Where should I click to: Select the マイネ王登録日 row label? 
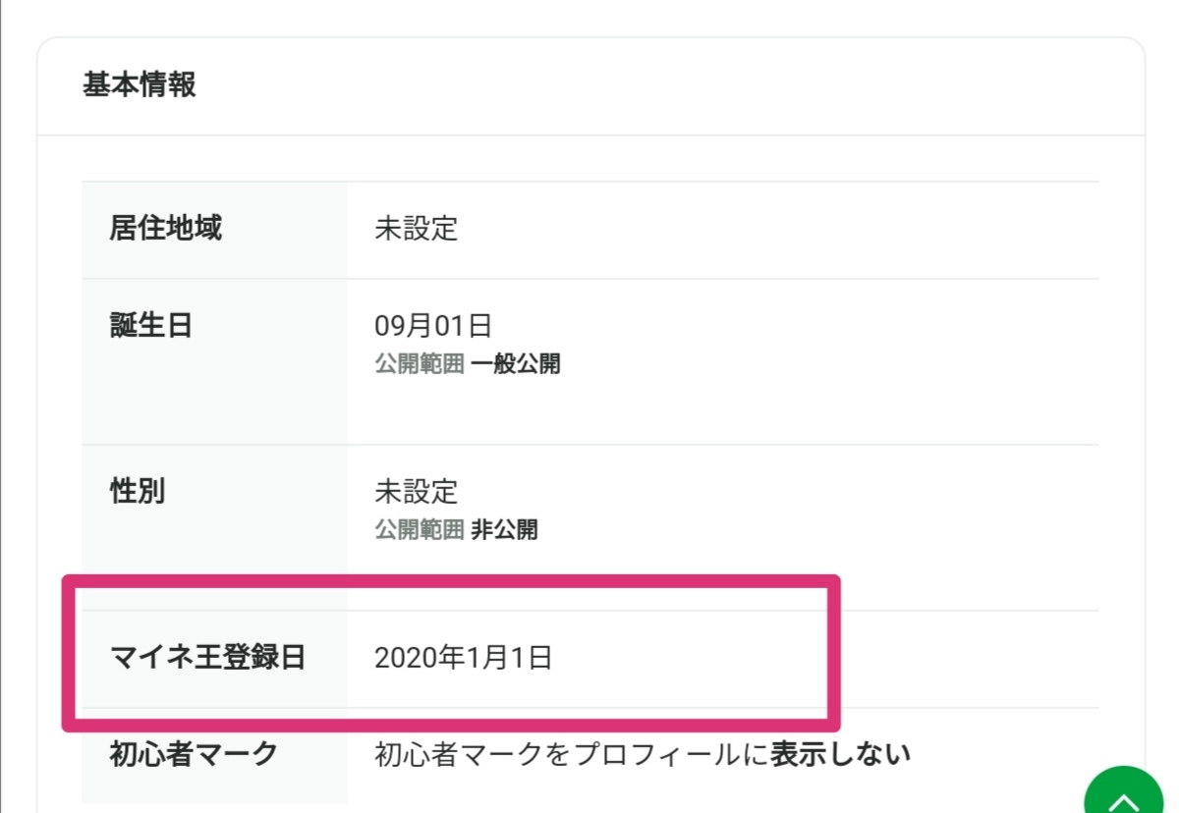coord(207,658)
